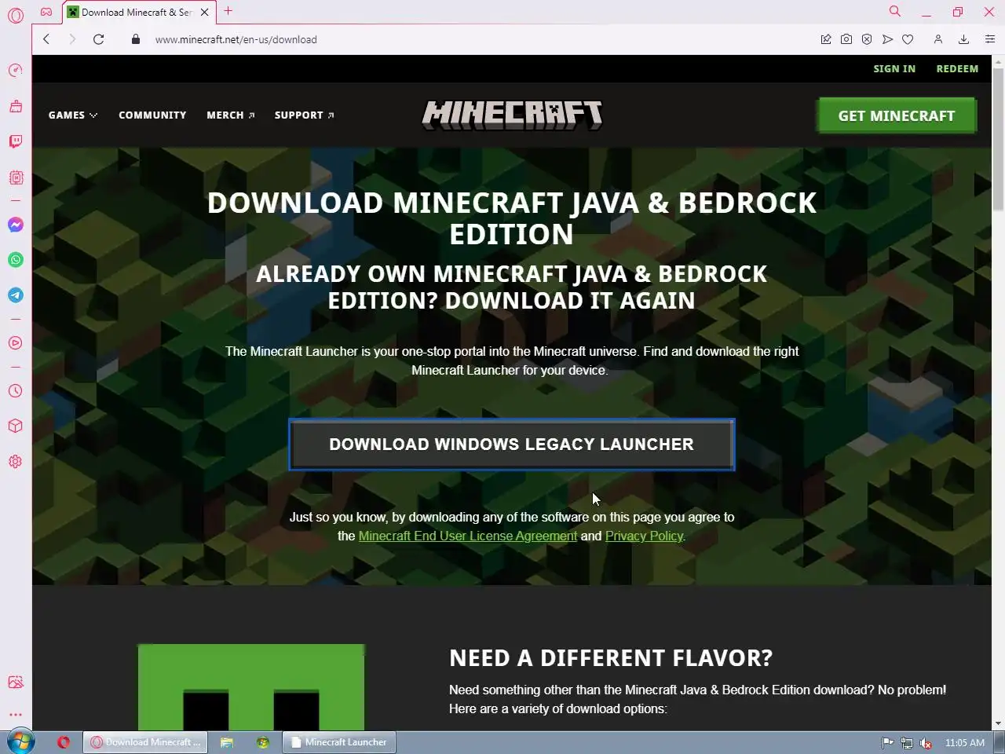Switch to Minecraft Launcher taskbar button

(339, 742)
